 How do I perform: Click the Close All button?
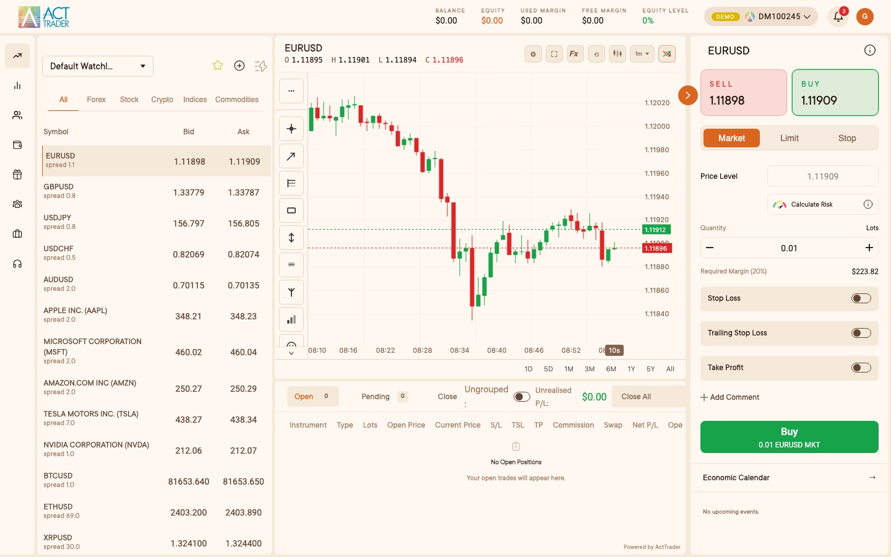(x=648, y=397)
